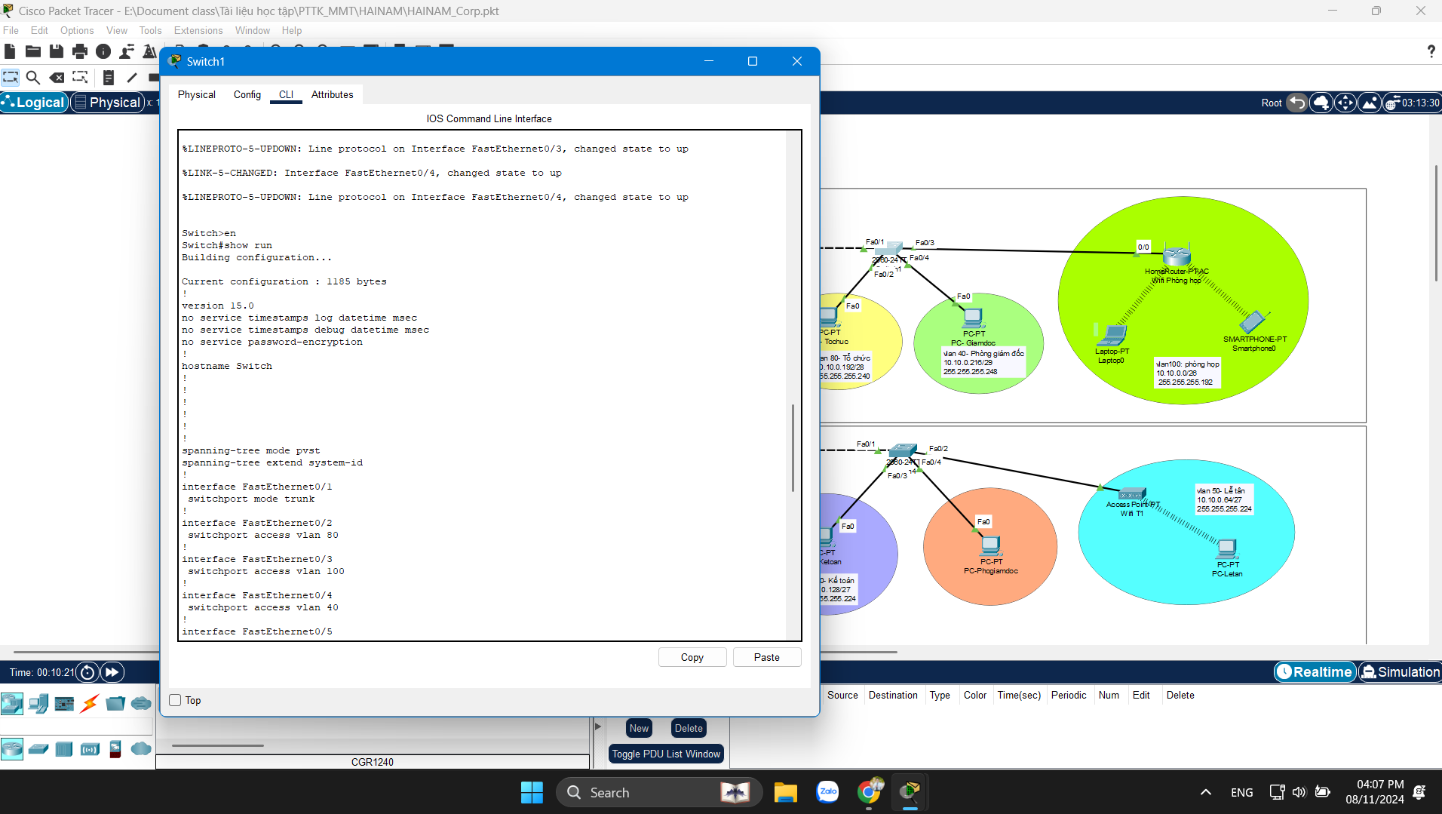The height and width of the screenshot is (814, 1442).
Task: Click the New Cluster cloud icon
Action: pos(1321,103)
